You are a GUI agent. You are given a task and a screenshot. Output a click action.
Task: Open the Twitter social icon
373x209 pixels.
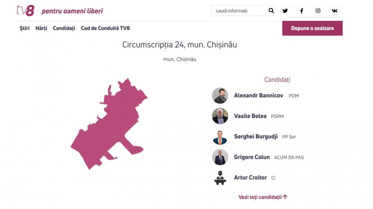pos(285,11)
